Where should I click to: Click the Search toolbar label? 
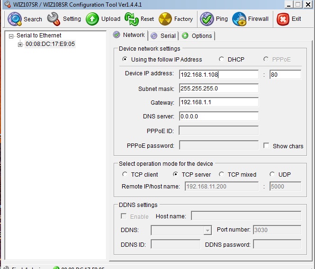point(33,19)
